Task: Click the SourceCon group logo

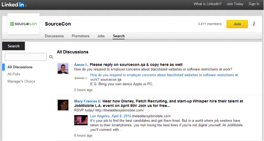Action: coord(24,24)
